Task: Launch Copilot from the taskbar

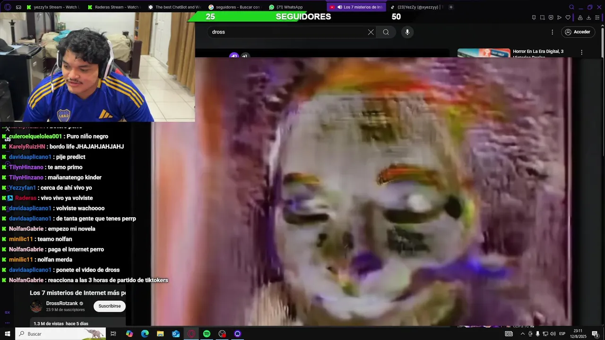Action: [129, 334]
